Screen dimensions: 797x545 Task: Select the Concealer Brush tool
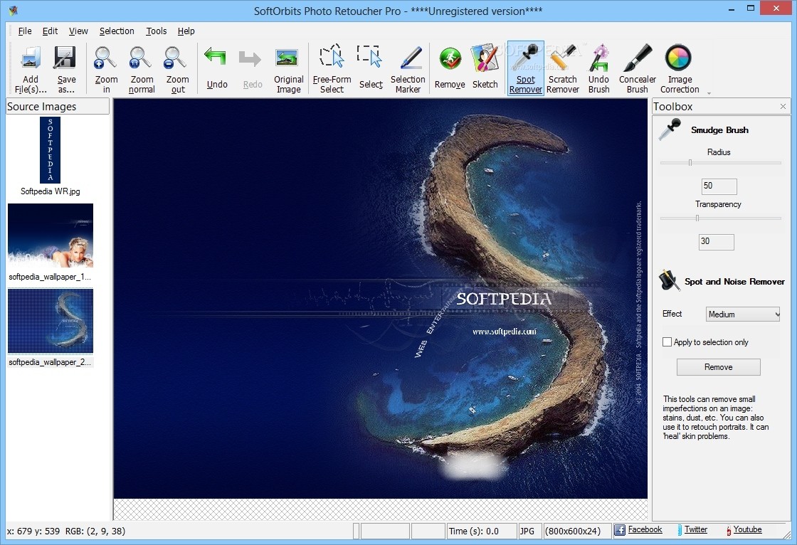pyautogui.click(x=638, y=68)
